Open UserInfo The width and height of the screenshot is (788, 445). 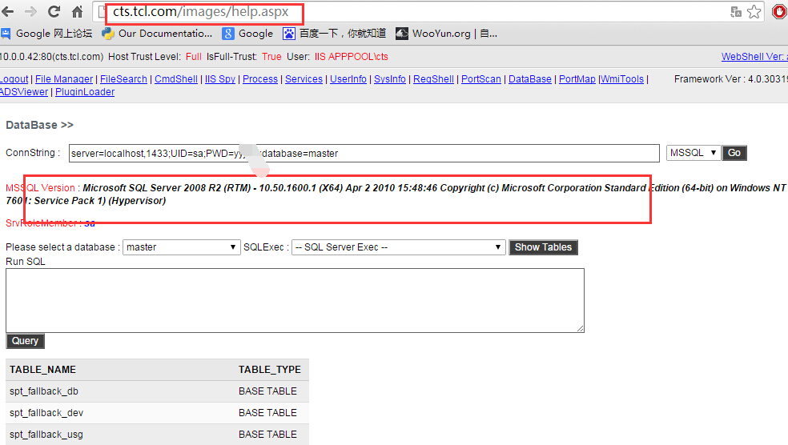tap(348, 79)
